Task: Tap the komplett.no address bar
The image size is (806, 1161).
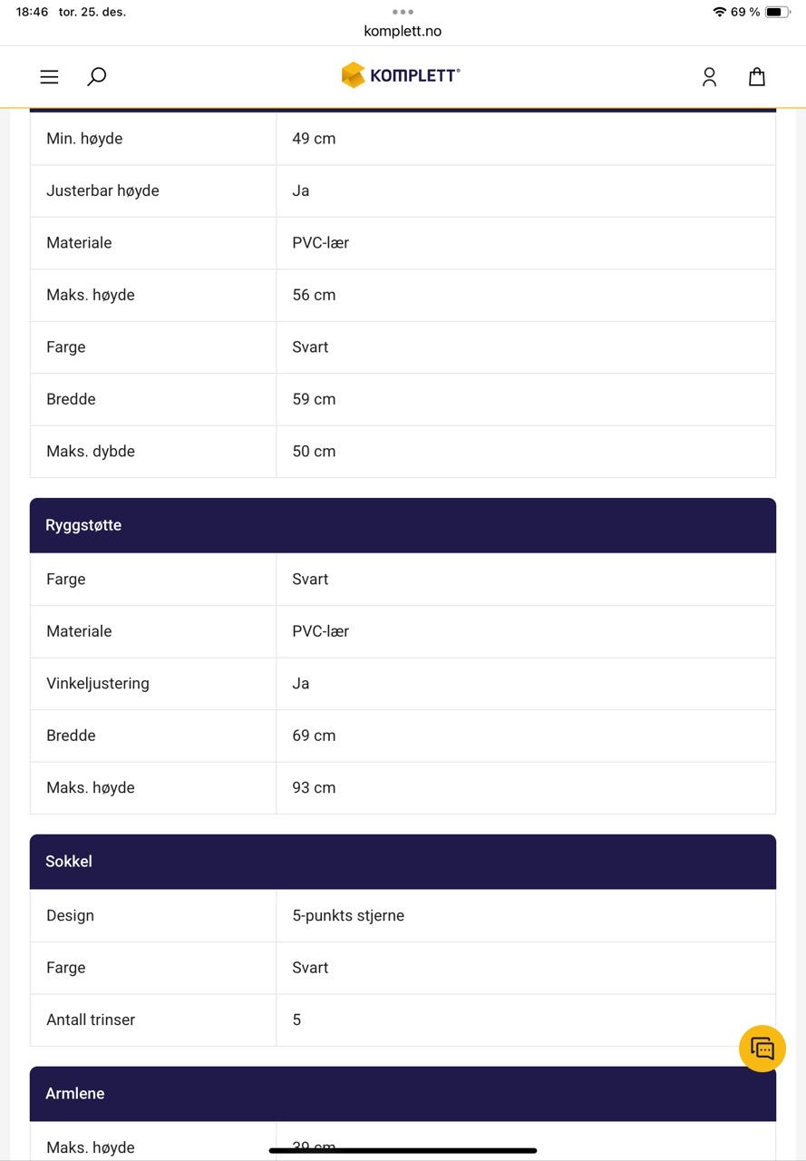Action: (x=403, y=31)
